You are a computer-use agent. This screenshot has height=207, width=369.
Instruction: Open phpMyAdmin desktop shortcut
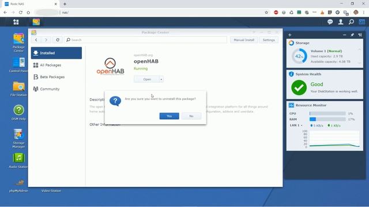(18, 186)
